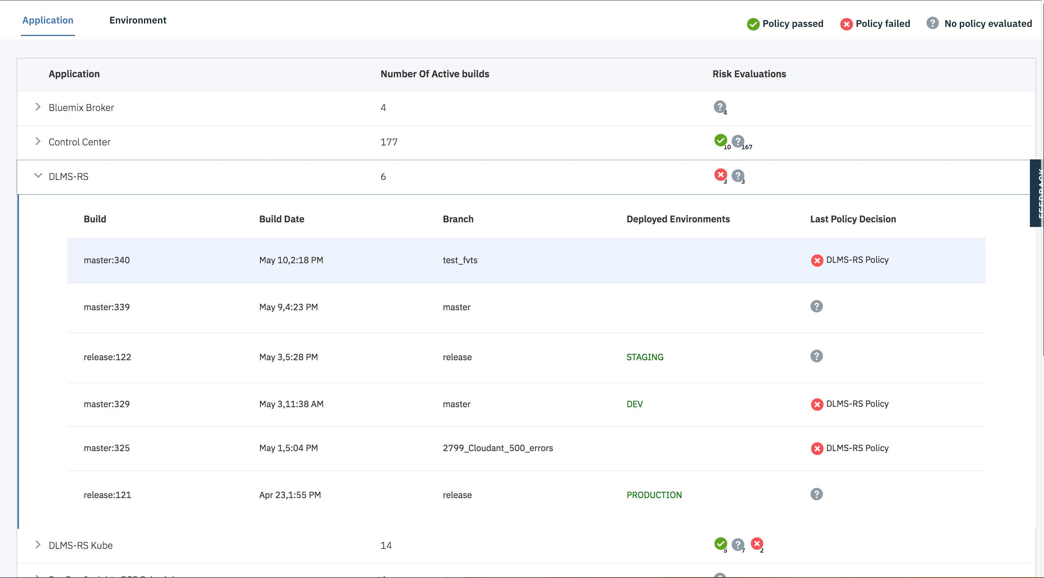The height and width of the screenshot is (578, 1044).
Task: Click Bluemix Broker no-policy question icon
Action: pos(720,107)
